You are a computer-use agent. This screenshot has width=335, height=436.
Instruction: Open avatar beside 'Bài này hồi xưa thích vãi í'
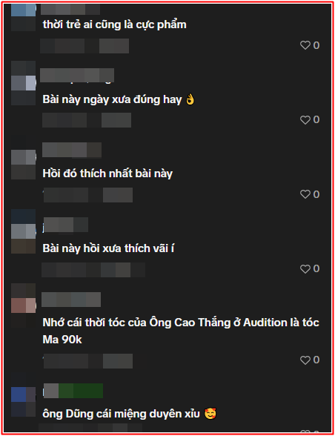coord(24,231)
